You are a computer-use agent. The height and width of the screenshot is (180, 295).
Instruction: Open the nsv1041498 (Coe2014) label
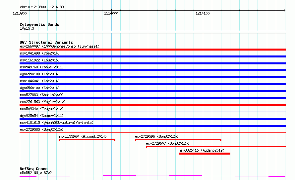click(40, 53)
